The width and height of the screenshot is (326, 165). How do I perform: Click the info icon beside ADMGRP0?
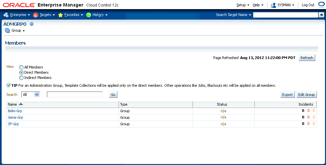point(32,24)
